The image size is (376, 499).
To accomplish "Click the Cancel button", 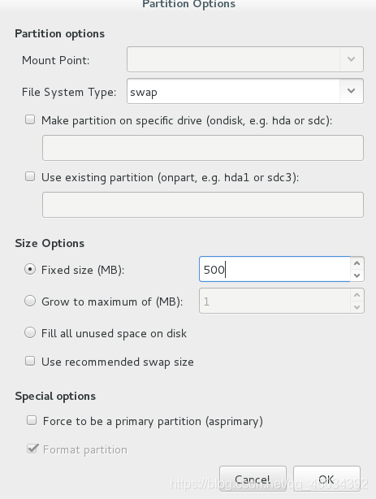I will pyautogui.click(x=253, y=479).
